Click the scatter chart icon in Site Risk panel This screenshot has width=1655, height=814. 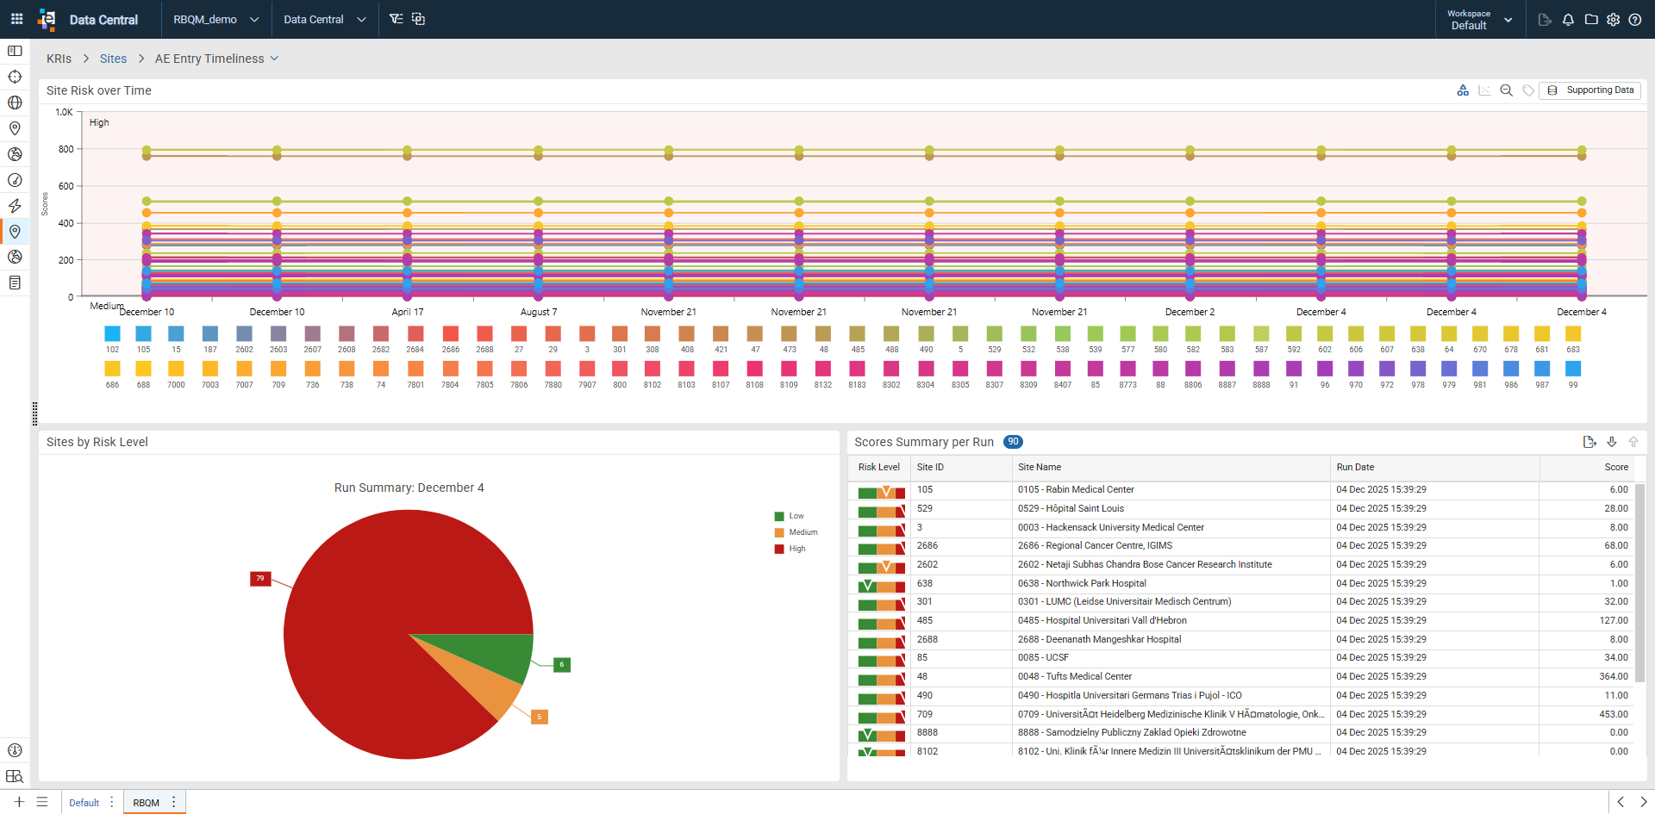pos(1484,90)
